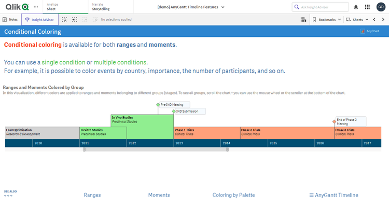Viewport: 389px width, 219px height.
Task: Toggle the Notes panel
Action: point(10,19)
